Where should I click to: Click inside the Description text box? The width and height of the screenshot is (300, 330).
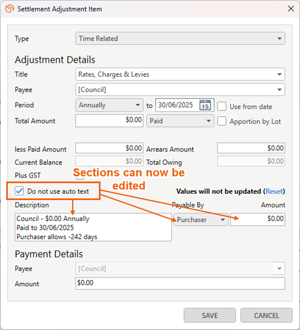(x=93, y=227)
